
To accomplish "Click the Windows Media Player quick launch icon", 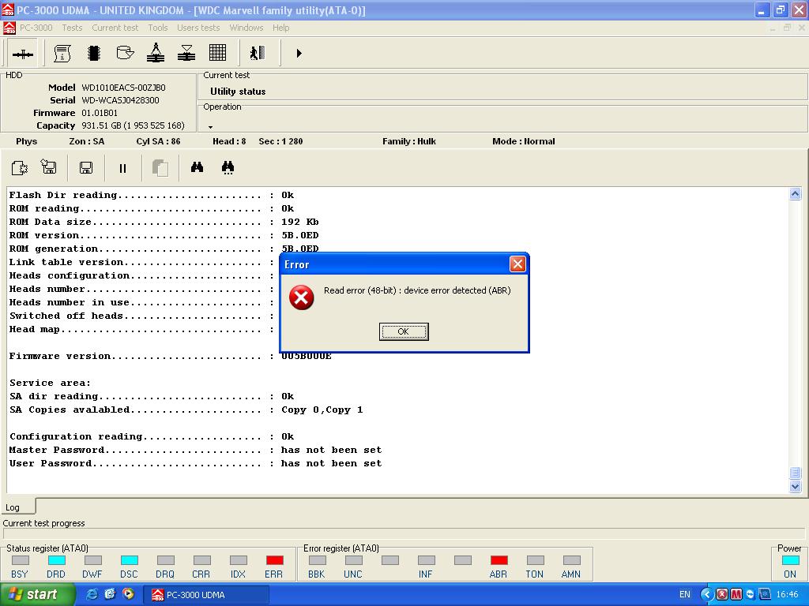I will tap(128, 594).
